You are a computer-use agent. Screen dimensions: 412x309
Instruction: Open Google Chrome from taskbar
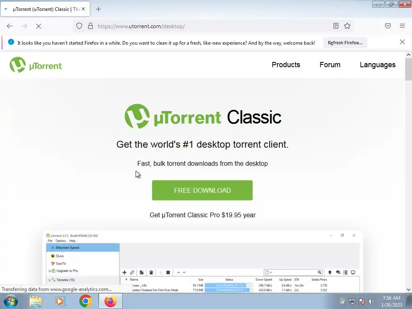[85, 301]
